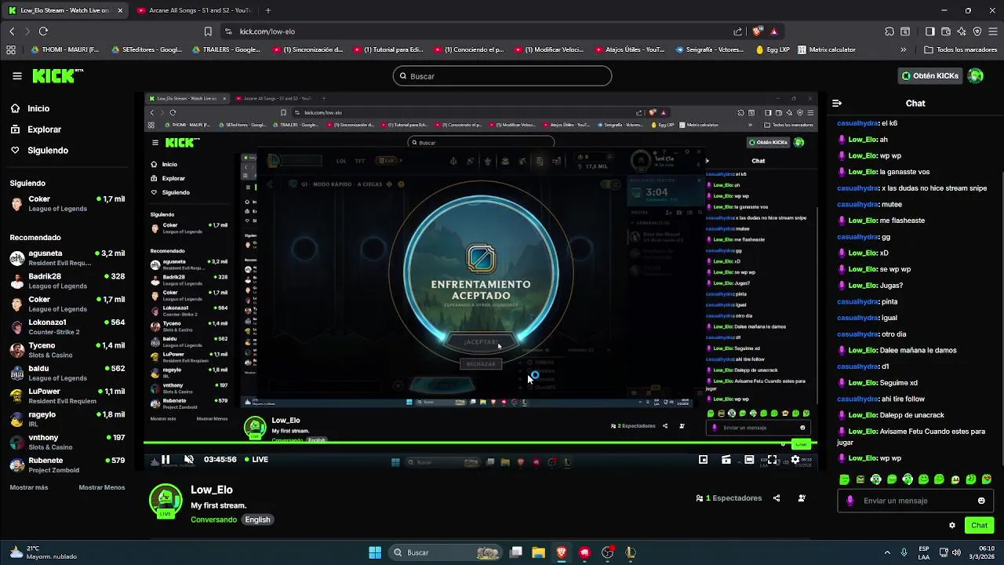Viewport: 1004px width, 565px height.
Task: Click the Enviar un mensaje chat input
Action: pos(914,501)
